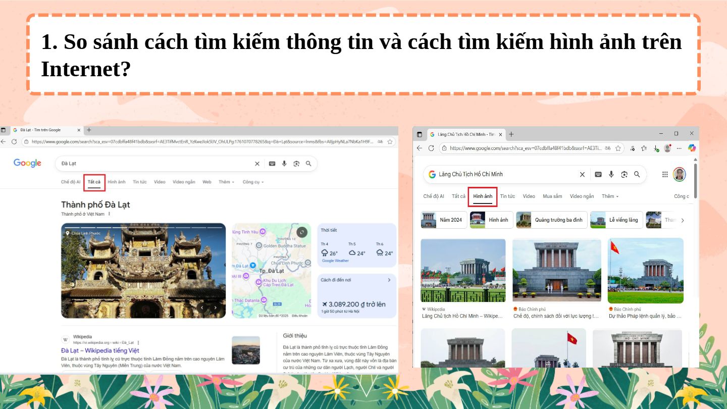Expand the Công cụ tools dropdown
The height and width of the screenshot is (409, 727).
pos(253,182)
